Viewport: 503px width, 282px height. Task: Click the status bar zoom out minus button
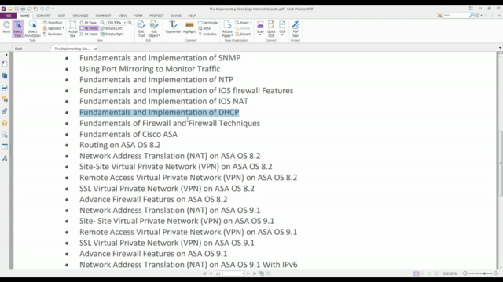pos(465,273)
